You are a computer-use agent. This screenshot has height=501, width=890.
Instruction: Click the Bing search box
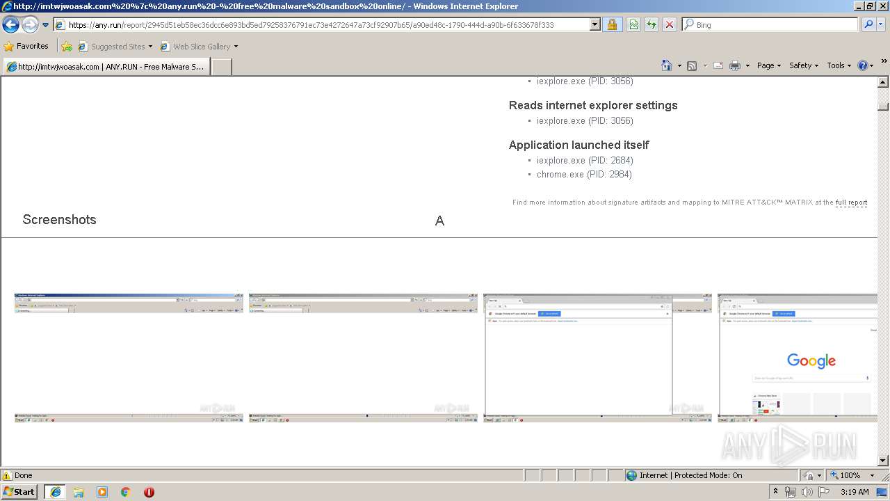770,25
